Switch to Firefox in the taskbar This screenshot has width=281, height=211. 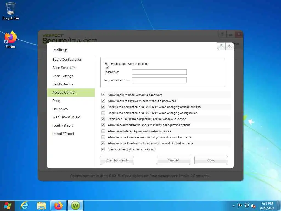point(58,206)
